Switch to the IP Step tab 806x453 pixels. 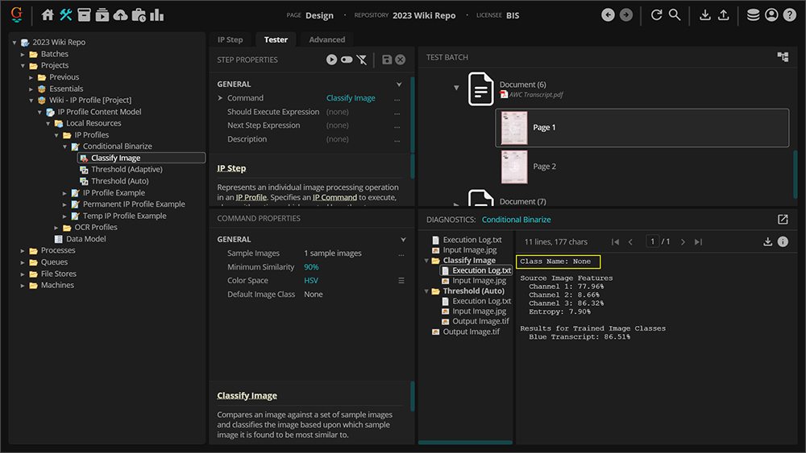point(230,39)
